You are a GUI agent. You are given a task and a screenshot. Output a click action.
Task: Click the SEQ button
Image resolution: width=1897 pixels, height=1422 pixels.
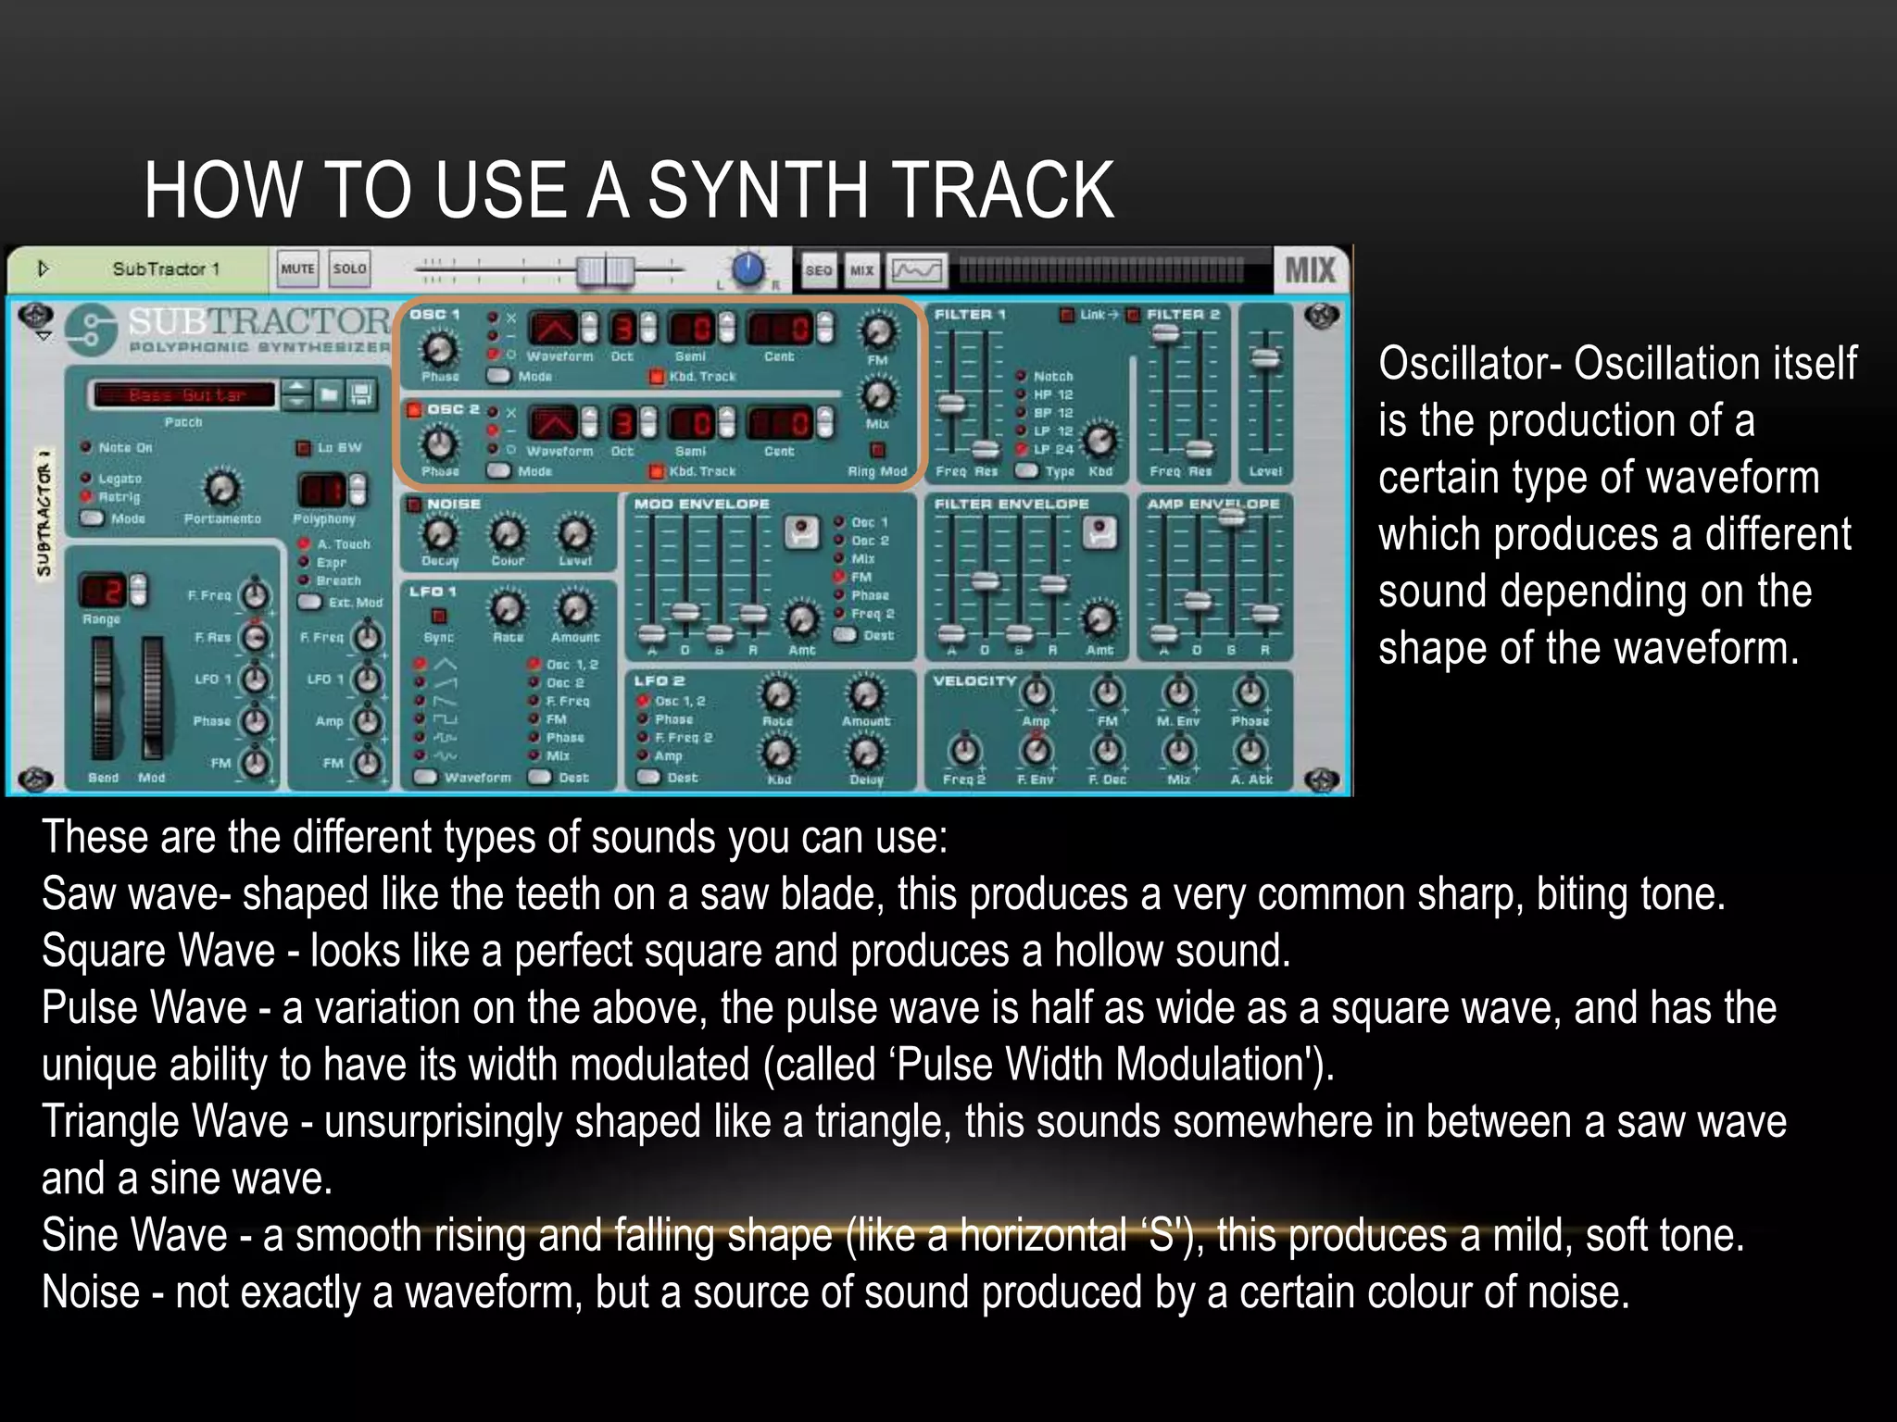pyautogui.click(x=819, y=270)
